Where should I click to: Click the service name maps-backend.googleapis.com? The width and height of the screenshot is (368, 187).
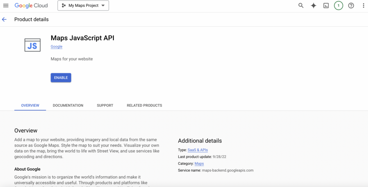[x=227, y=171]
